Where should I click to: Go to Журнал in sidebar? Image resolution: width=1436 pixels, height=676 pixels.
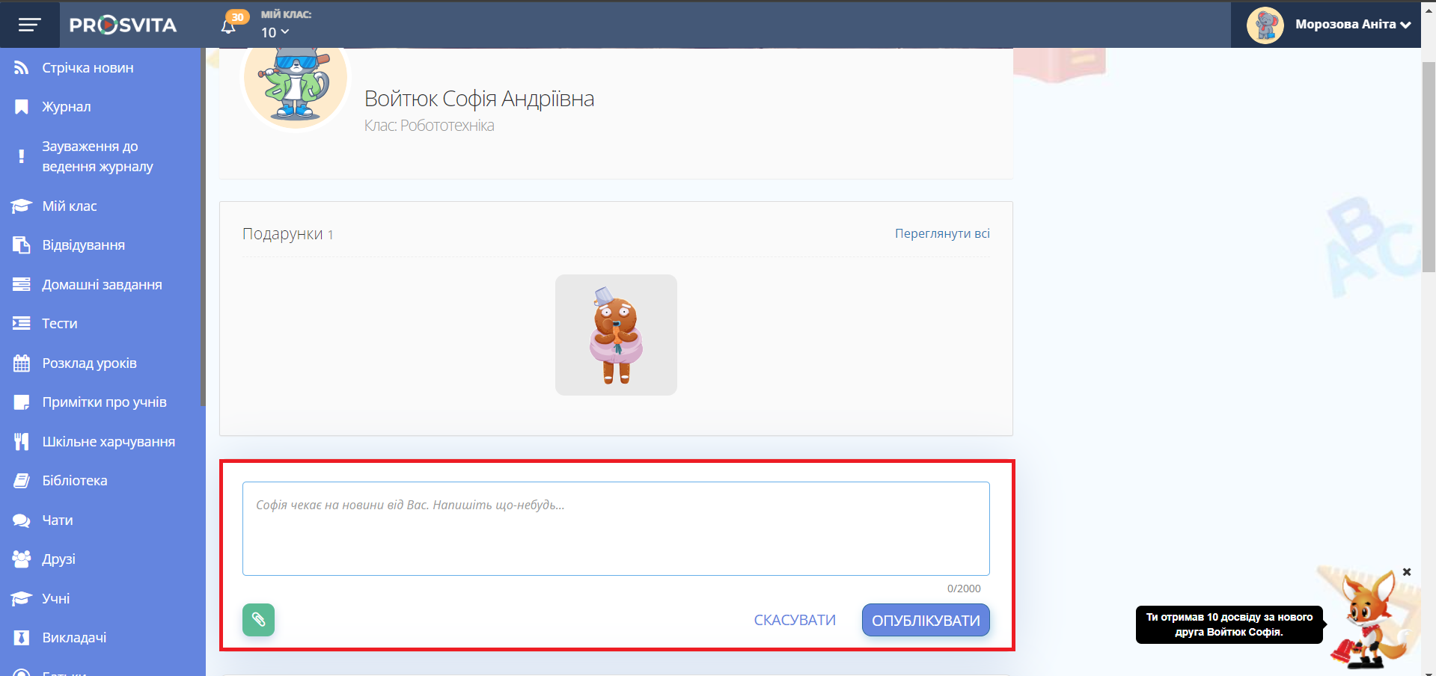tap(66, 107)
